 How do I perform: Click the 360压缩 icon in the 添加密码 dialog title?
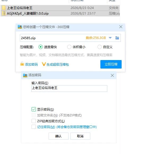click(x=25, y=75)
